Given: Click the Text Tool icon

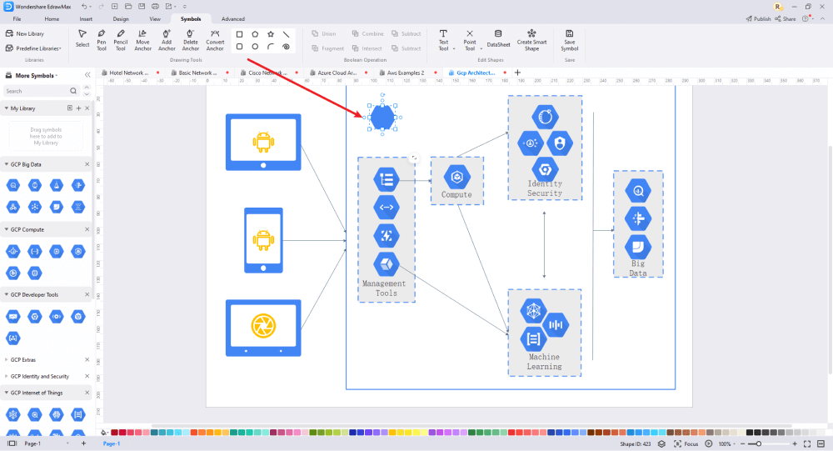Looking at the screenshot, I should (443, 33).
